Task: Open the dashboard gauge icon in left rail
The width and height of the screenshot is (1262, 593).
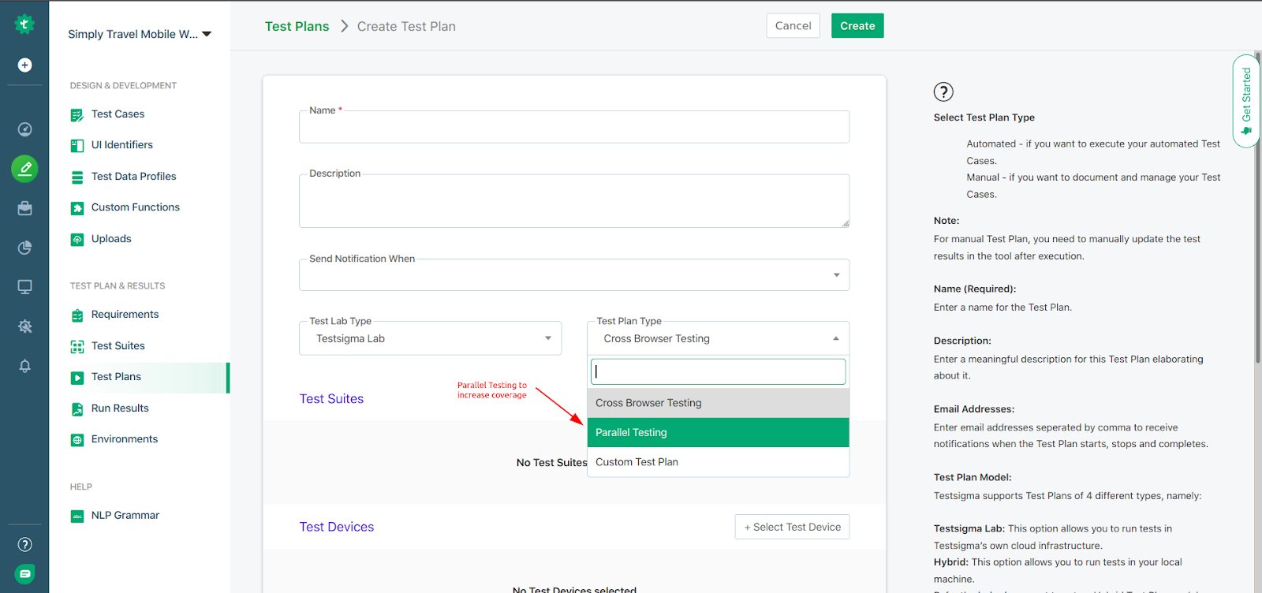Action: coord(24,129)
